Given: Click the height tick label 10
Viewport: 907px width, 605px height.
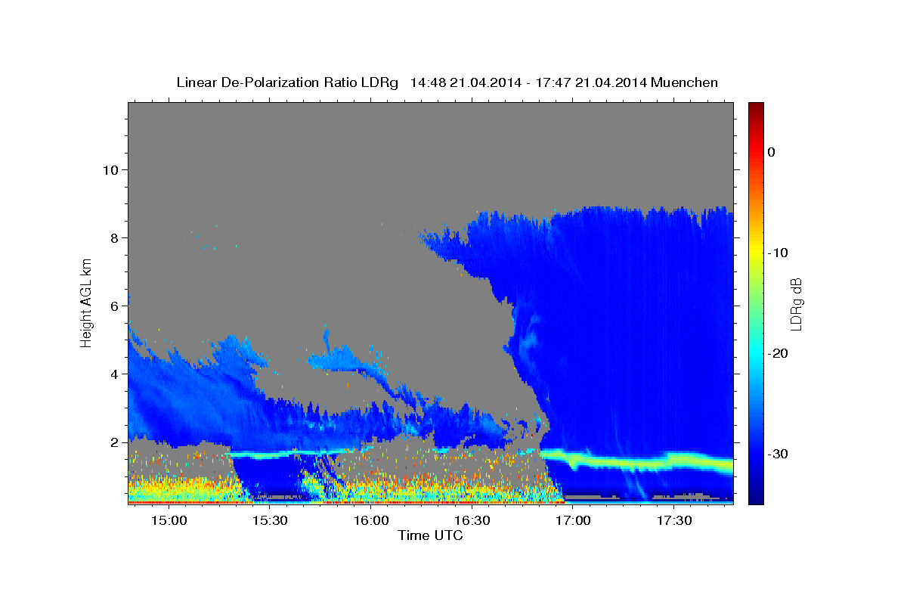Looking at the screenshot, I should click(x=110, y=169).
